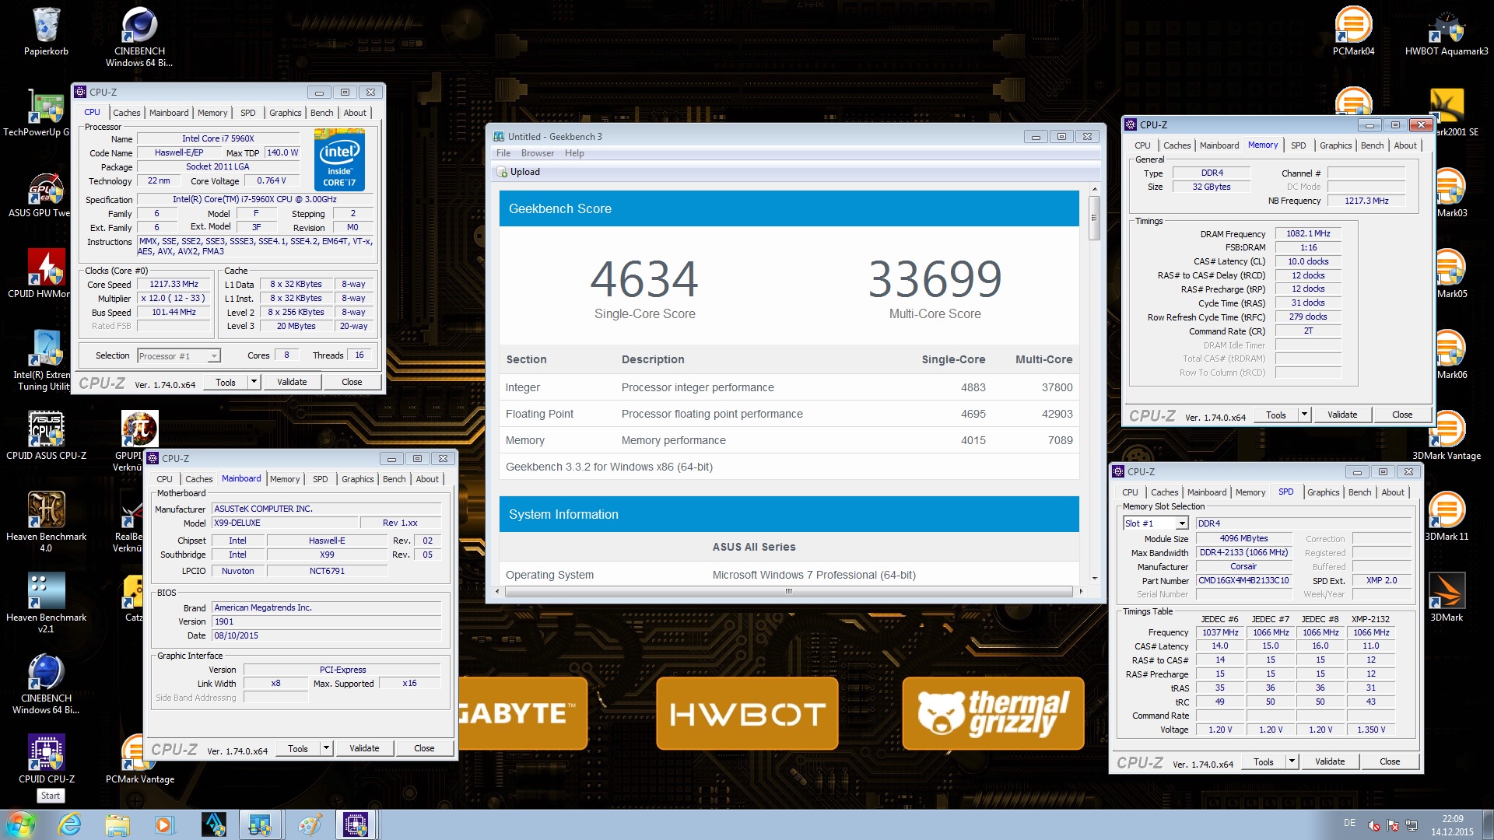Click the muted volume tray icon
This screenshot has height=840, width=1494.
(1375, 825)
